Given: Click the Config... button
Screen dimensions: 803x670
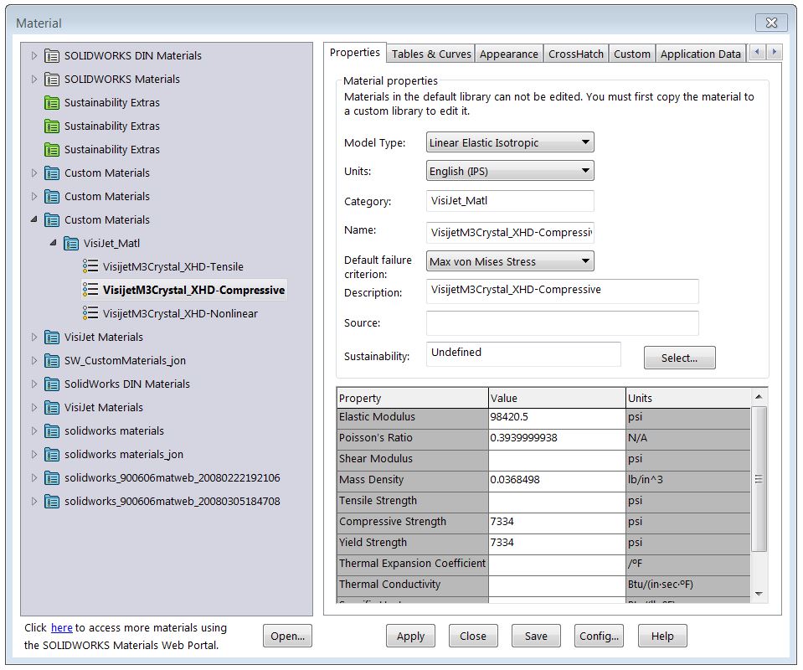Looking at the screenshot, I should (600, 636).
